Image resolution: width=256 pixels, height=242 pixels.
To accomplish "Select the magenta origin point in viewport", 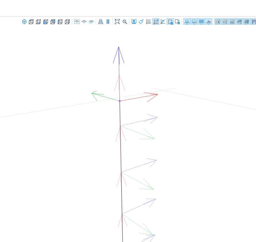I will pos(120,101).
